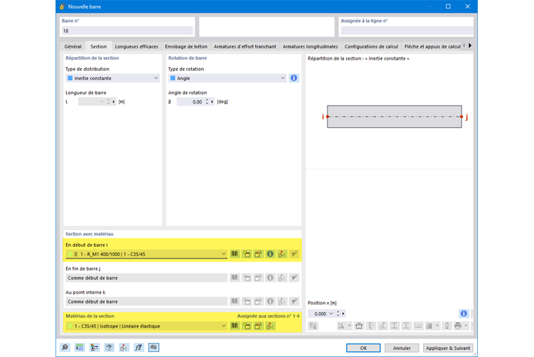Click Appliquer & Suivant button
This screenshot has width=534, height=357.
pos(448,348)
